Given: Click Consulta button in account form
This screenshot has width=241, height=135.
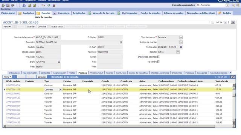Looking at the screenshot, I should 42,27.
